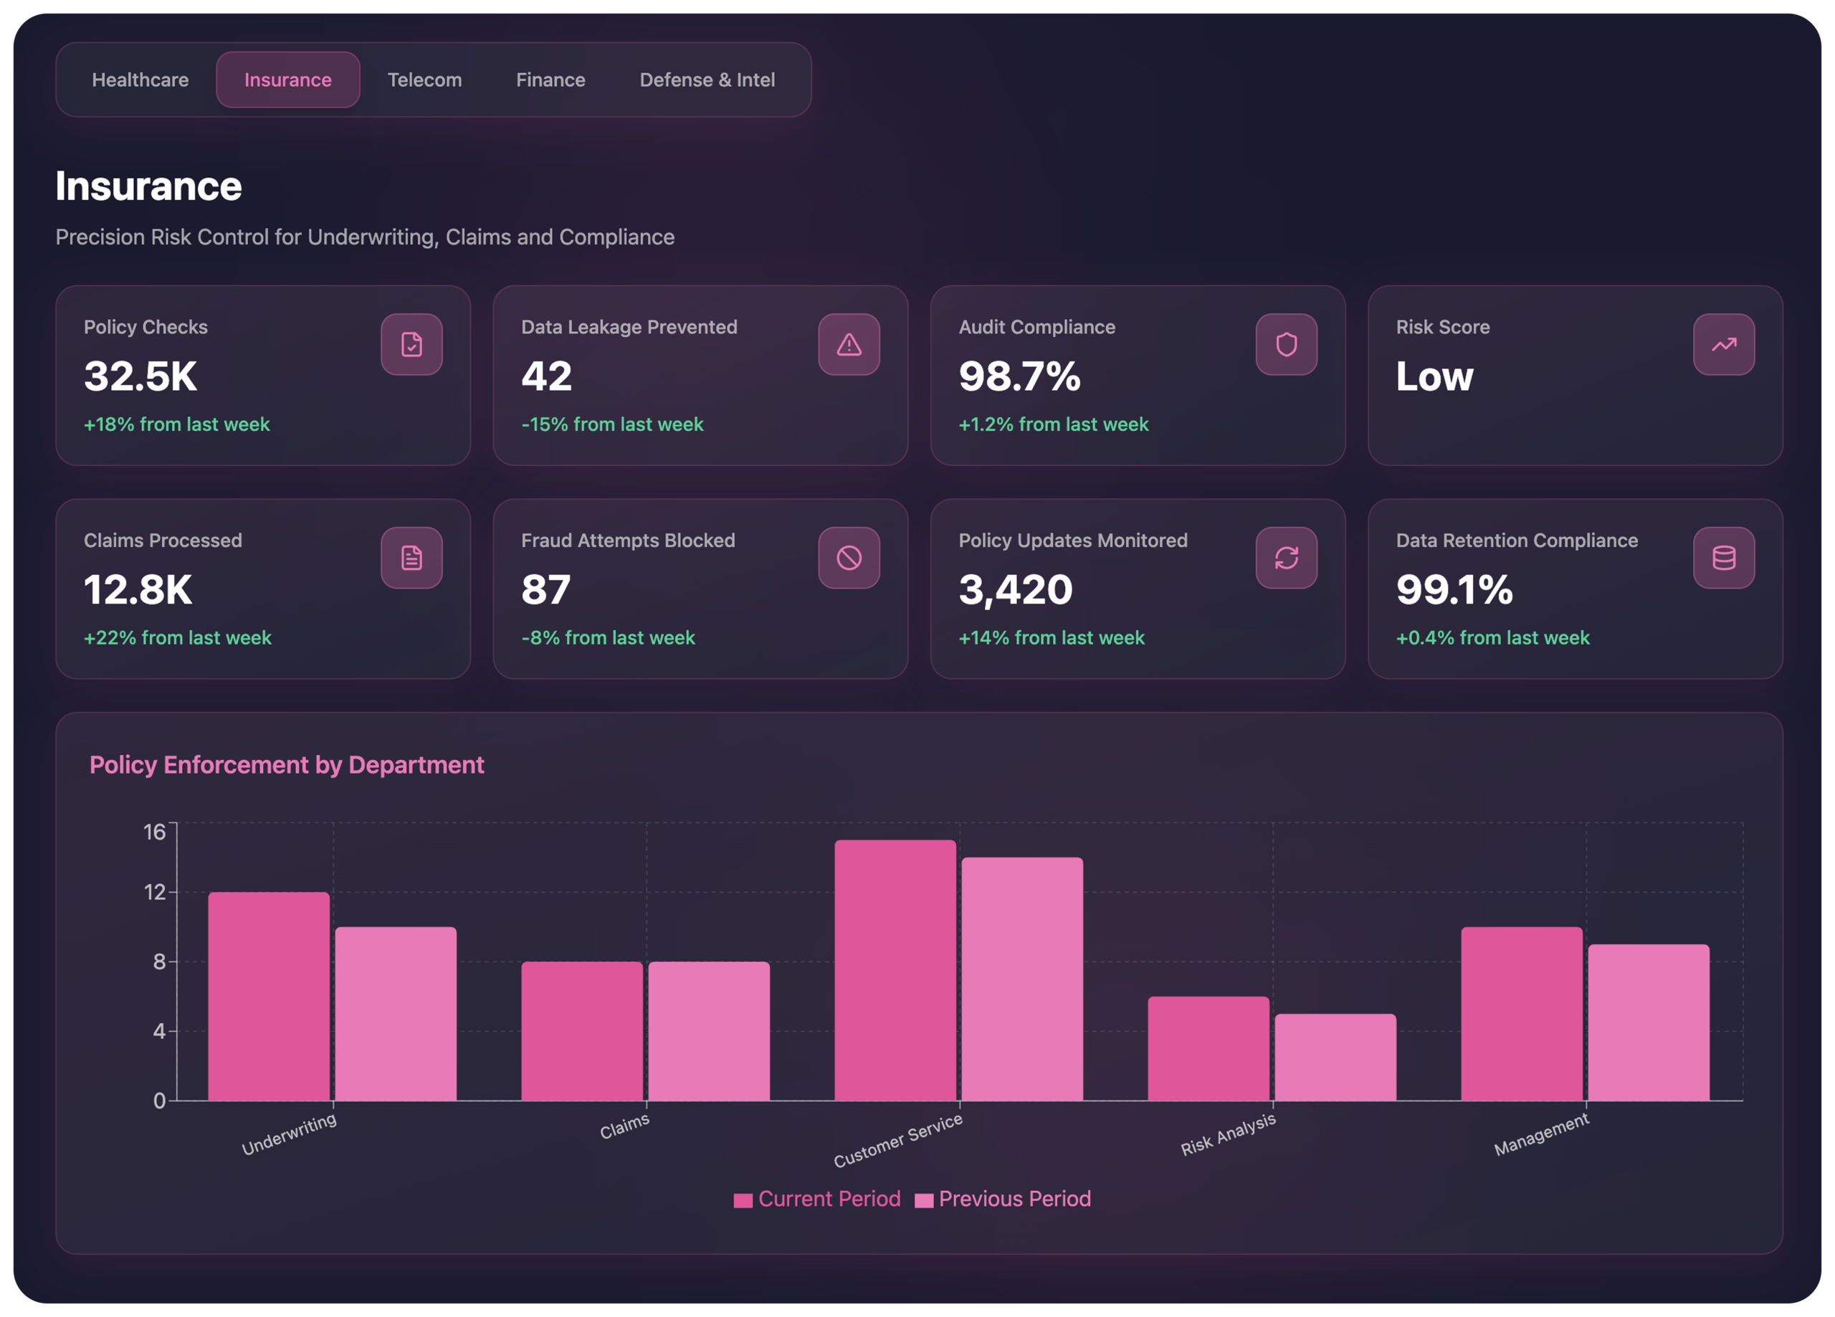Click the Data Retention database icon
The height and width of the screenshot is (1317, 1835).
pos(1723,558)
